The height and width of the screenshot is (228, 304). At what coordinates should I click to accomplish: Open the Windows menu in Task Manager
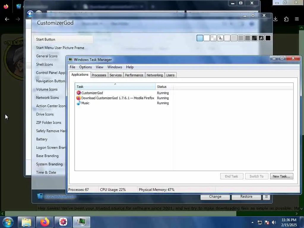115,67
